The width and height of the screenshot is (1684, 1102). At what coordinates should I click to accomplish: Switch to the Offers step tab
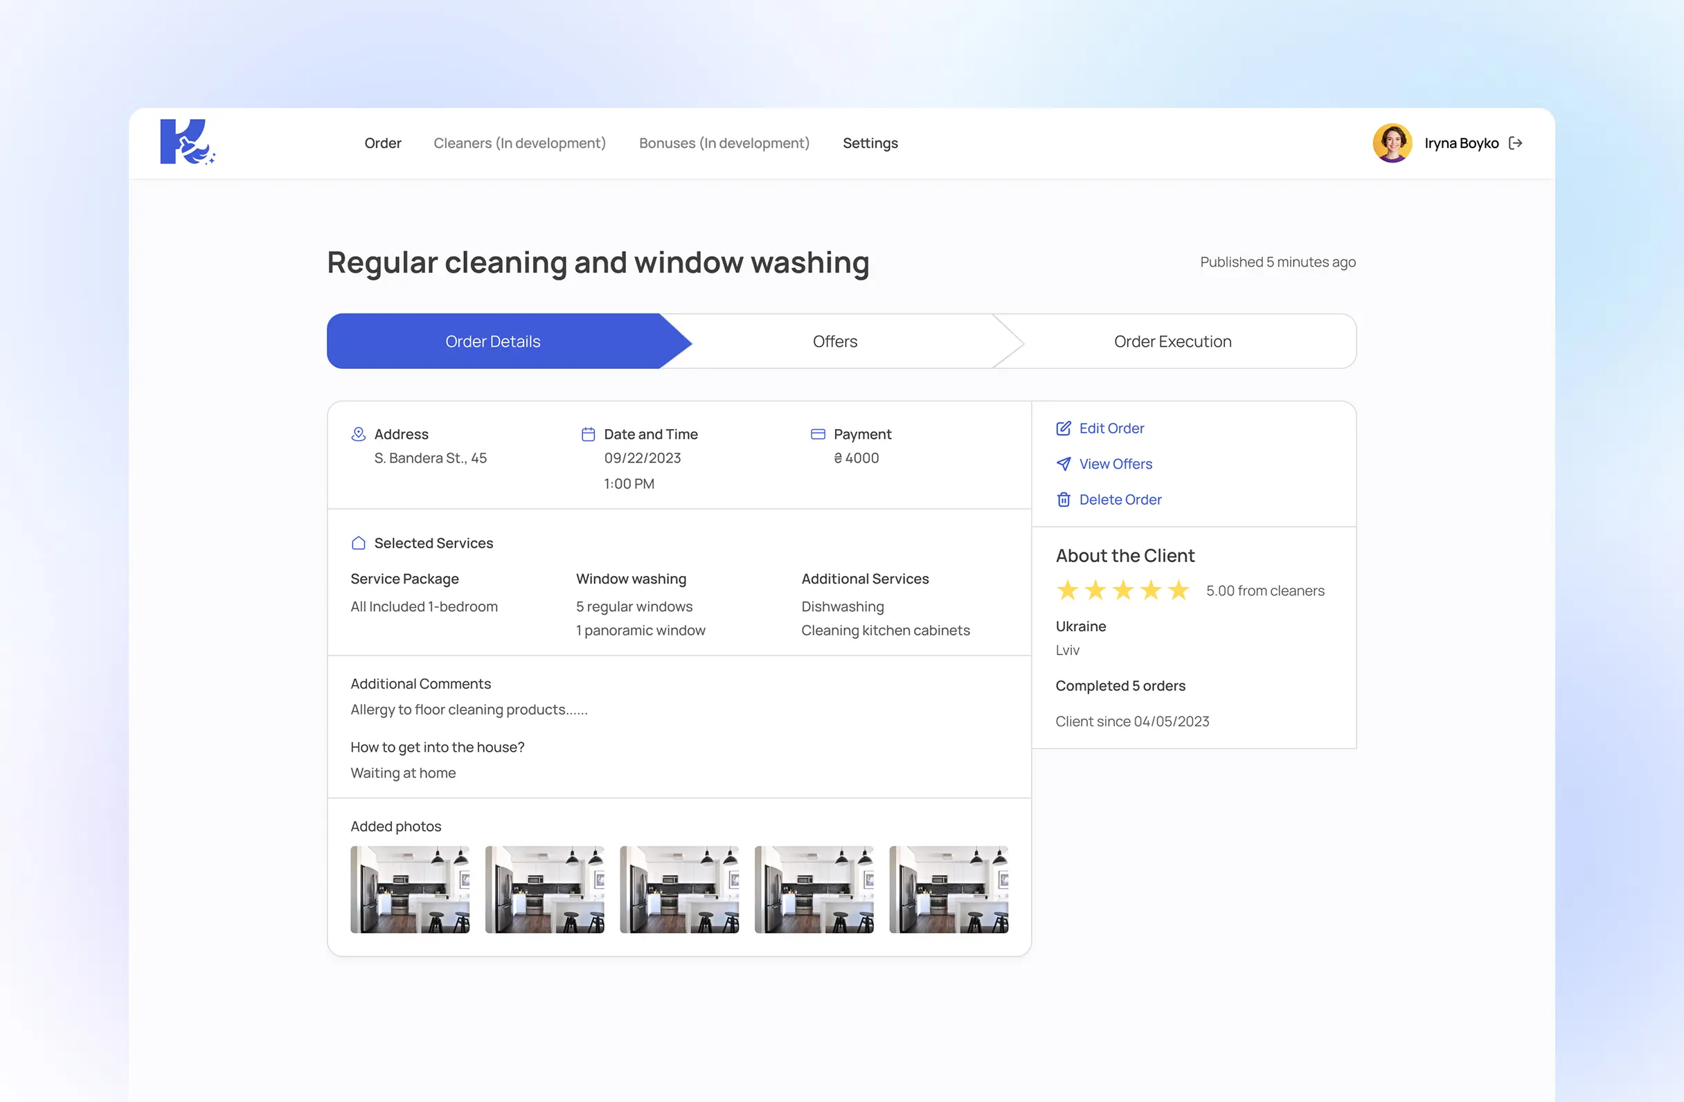coord(835,342)
